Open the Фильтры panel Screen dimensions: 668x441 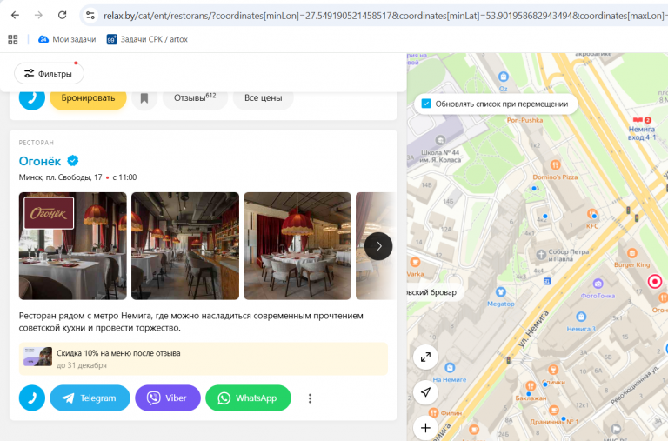click(49, 74)
